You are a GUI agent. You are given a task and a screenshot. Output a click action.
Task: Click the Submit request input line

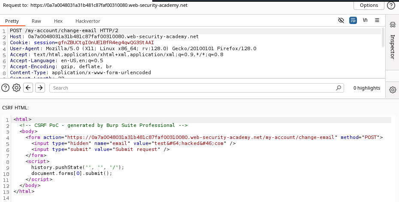(100, 149)
